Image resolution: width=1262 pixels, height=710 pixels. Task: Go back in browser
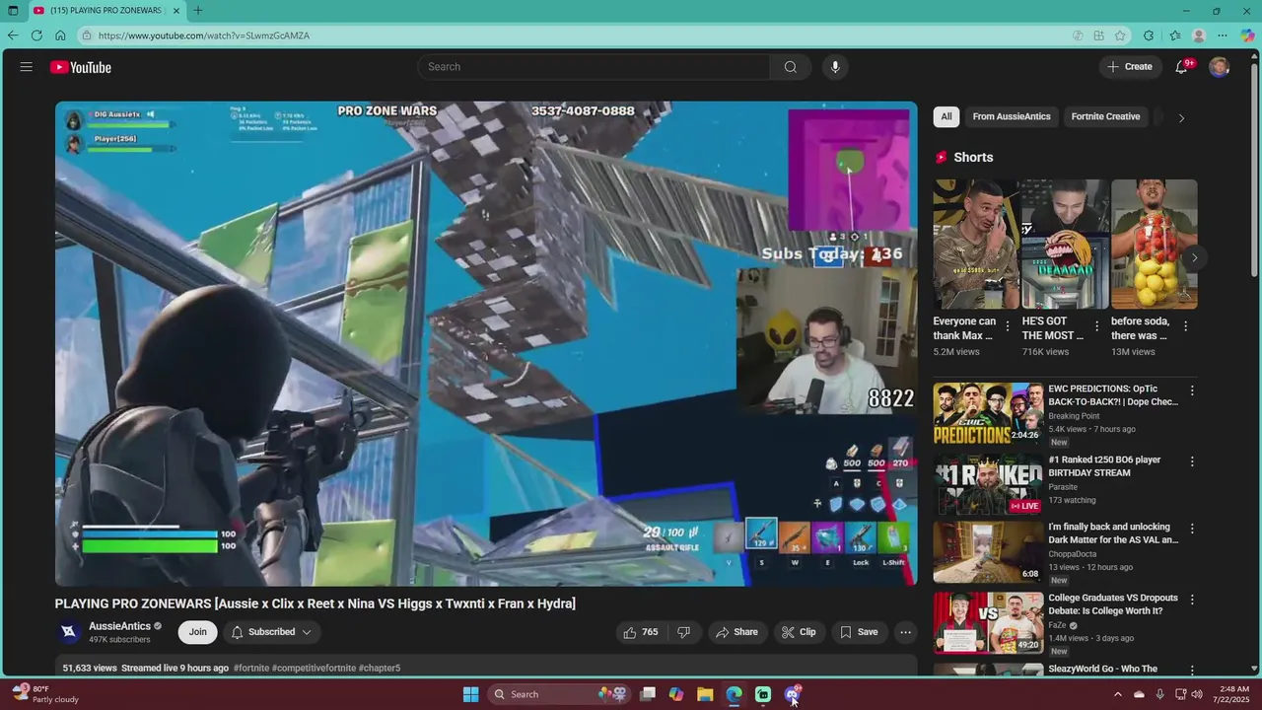click(13, 35)
